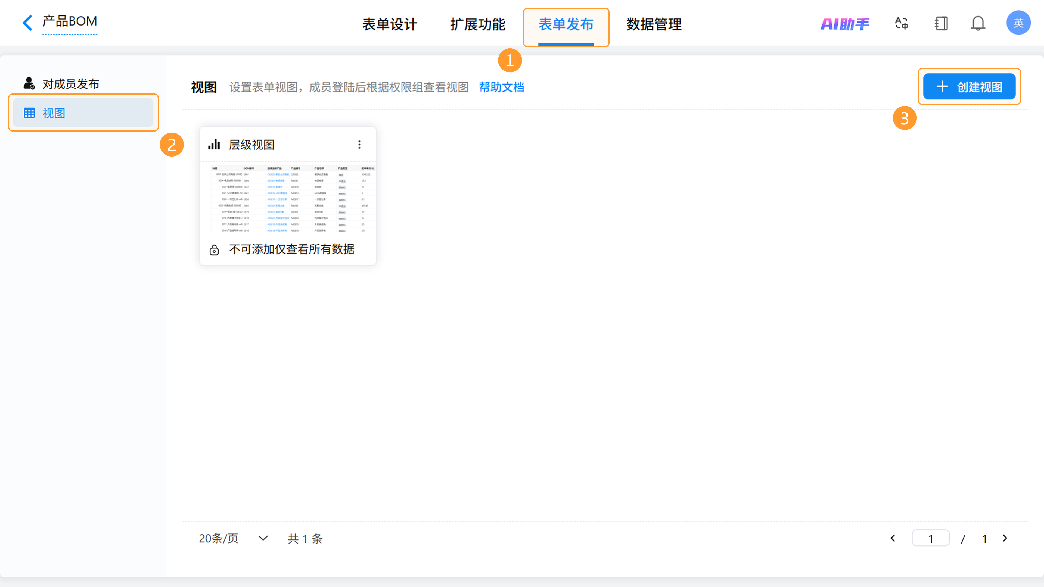Click the 英 user avatar

point(1018,23)
